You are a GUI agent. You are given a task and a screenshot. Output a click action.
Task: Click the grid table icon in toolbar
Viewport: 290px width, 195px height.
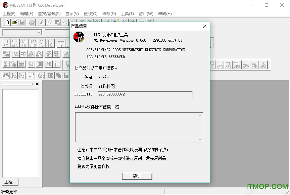pos(49,64)
